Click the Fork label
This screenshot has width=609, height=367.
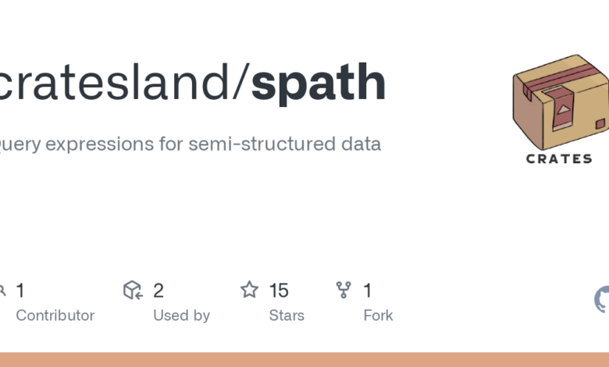coord(378,315)
